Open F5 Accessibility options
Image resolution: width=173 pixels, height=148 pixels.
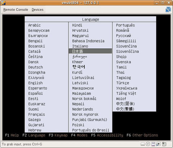[107, 135]
